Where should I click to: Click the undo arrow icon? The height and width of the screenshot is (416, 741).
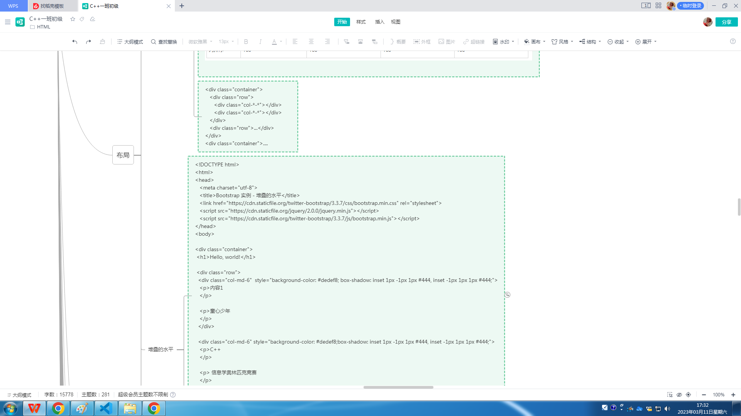coord(75,42)
